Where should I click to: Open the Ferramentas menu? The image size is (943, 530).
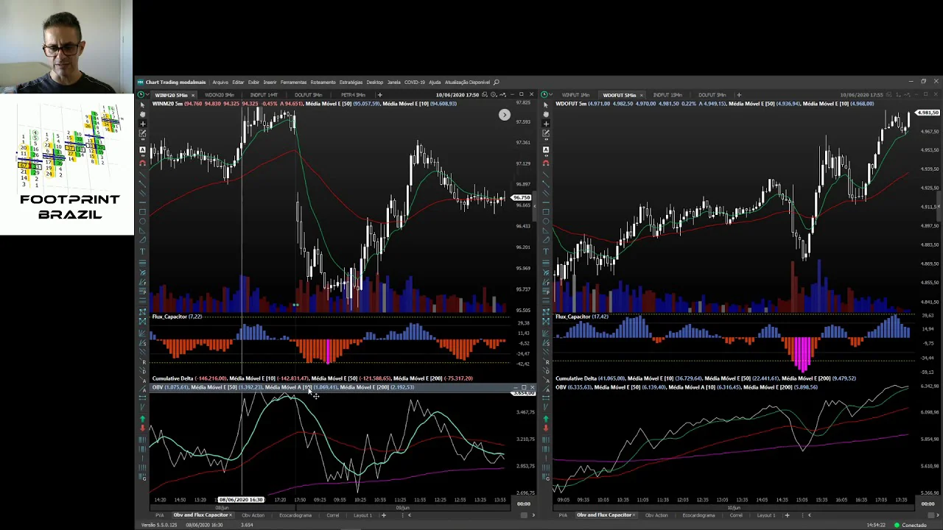coord(293,82)
